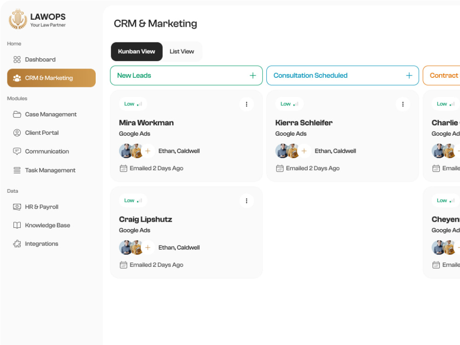
Task: Click Low priority badge on Kierra Schleifer card
Action: pyautogui.click(x=289, y=104)
